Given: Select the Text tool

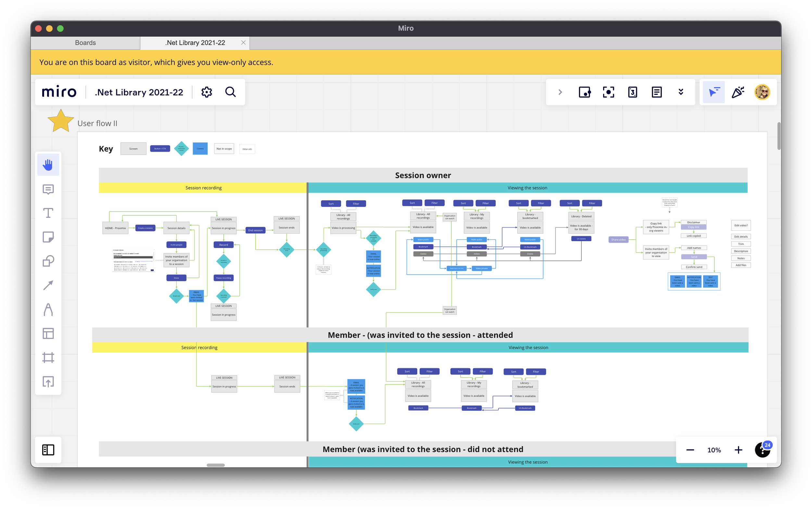Looking at the screenshot, I should 48,213.
